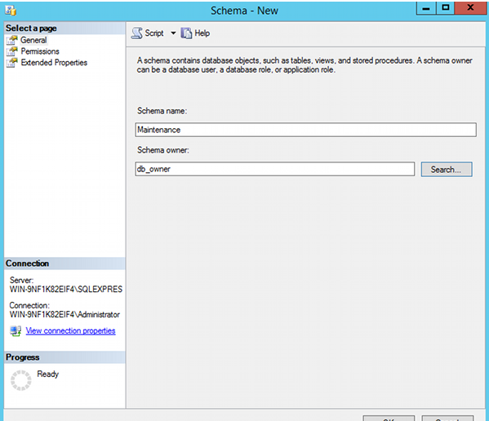Click inside the Schema name field
The height and width of the screenshot is (421, 489).
tap(305, 130)
